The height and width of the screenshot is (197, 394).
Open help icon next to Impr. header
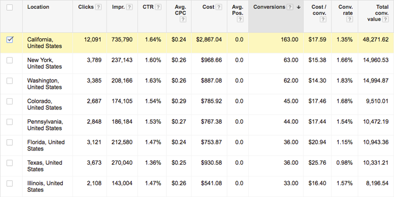(x=129, y=7)
